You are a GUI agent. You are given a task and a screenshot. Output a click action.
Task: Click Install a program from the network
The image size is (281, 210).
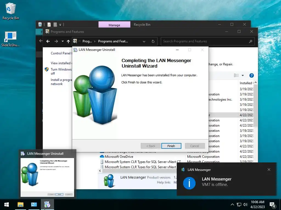click(61, 82)
